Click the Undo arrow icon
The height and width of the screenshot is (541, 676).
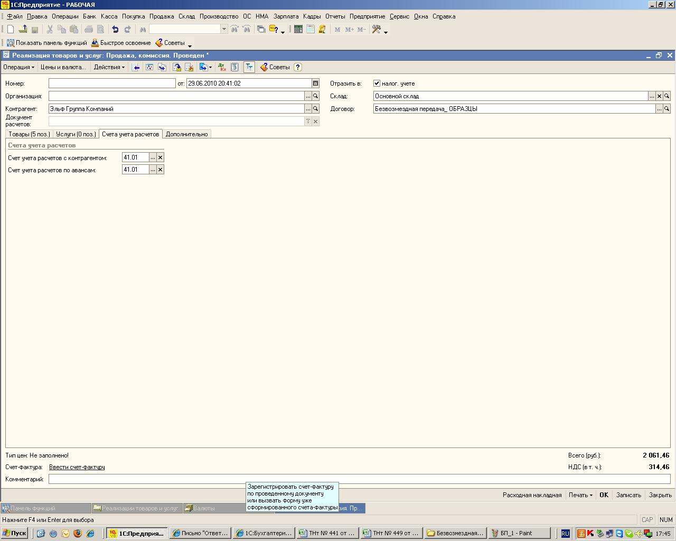tap(115, 30)
